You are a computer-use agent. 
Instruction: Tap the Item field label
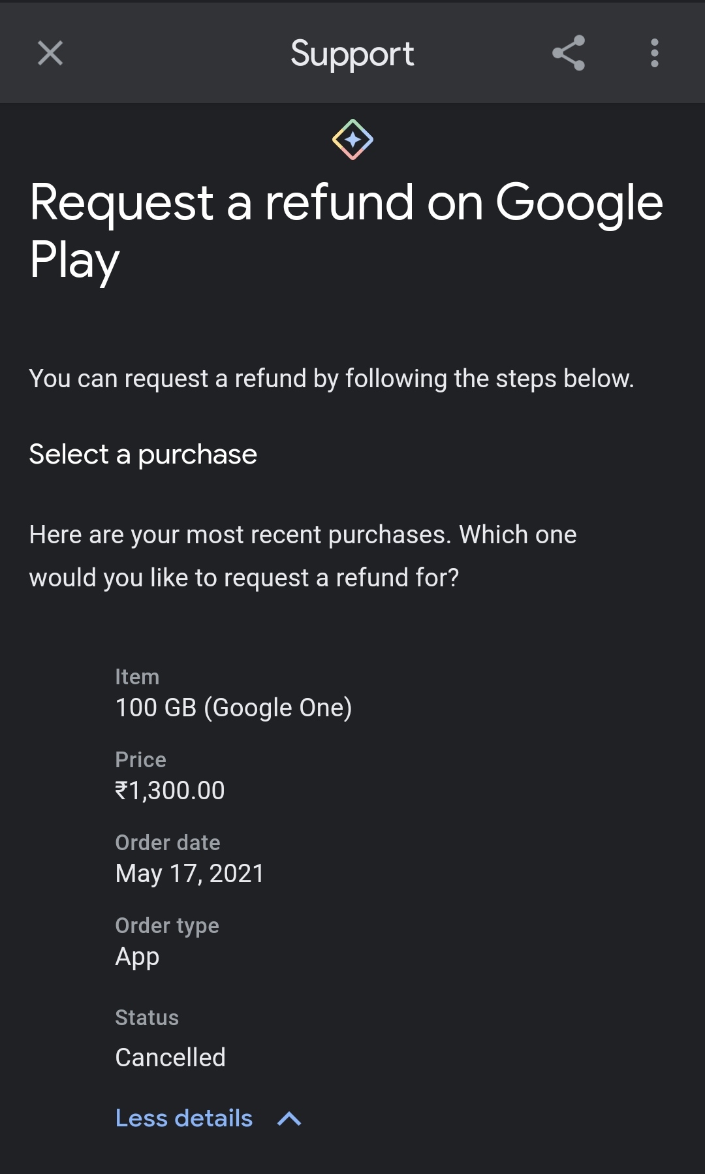click(x=137, y=677)
